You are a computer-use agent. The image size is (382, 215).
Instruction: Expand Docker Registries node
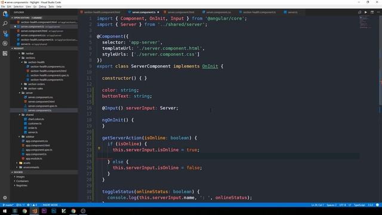[21, 186]
